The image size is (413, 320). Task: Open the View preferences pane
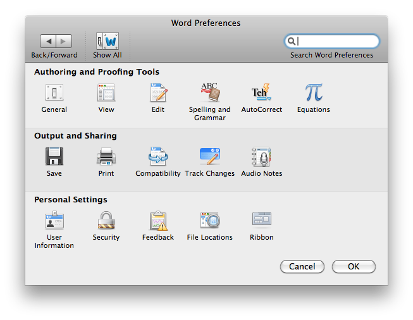106,94
